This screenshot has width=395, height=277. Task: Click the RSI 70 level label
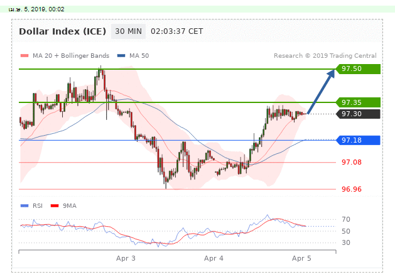pyautogui.click(x=346, y=219)
